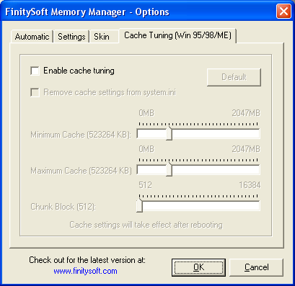Click Cache Tuning (Win 95/98/ME) tab
The height and width of the screenshot is (286, 295).
177,35
